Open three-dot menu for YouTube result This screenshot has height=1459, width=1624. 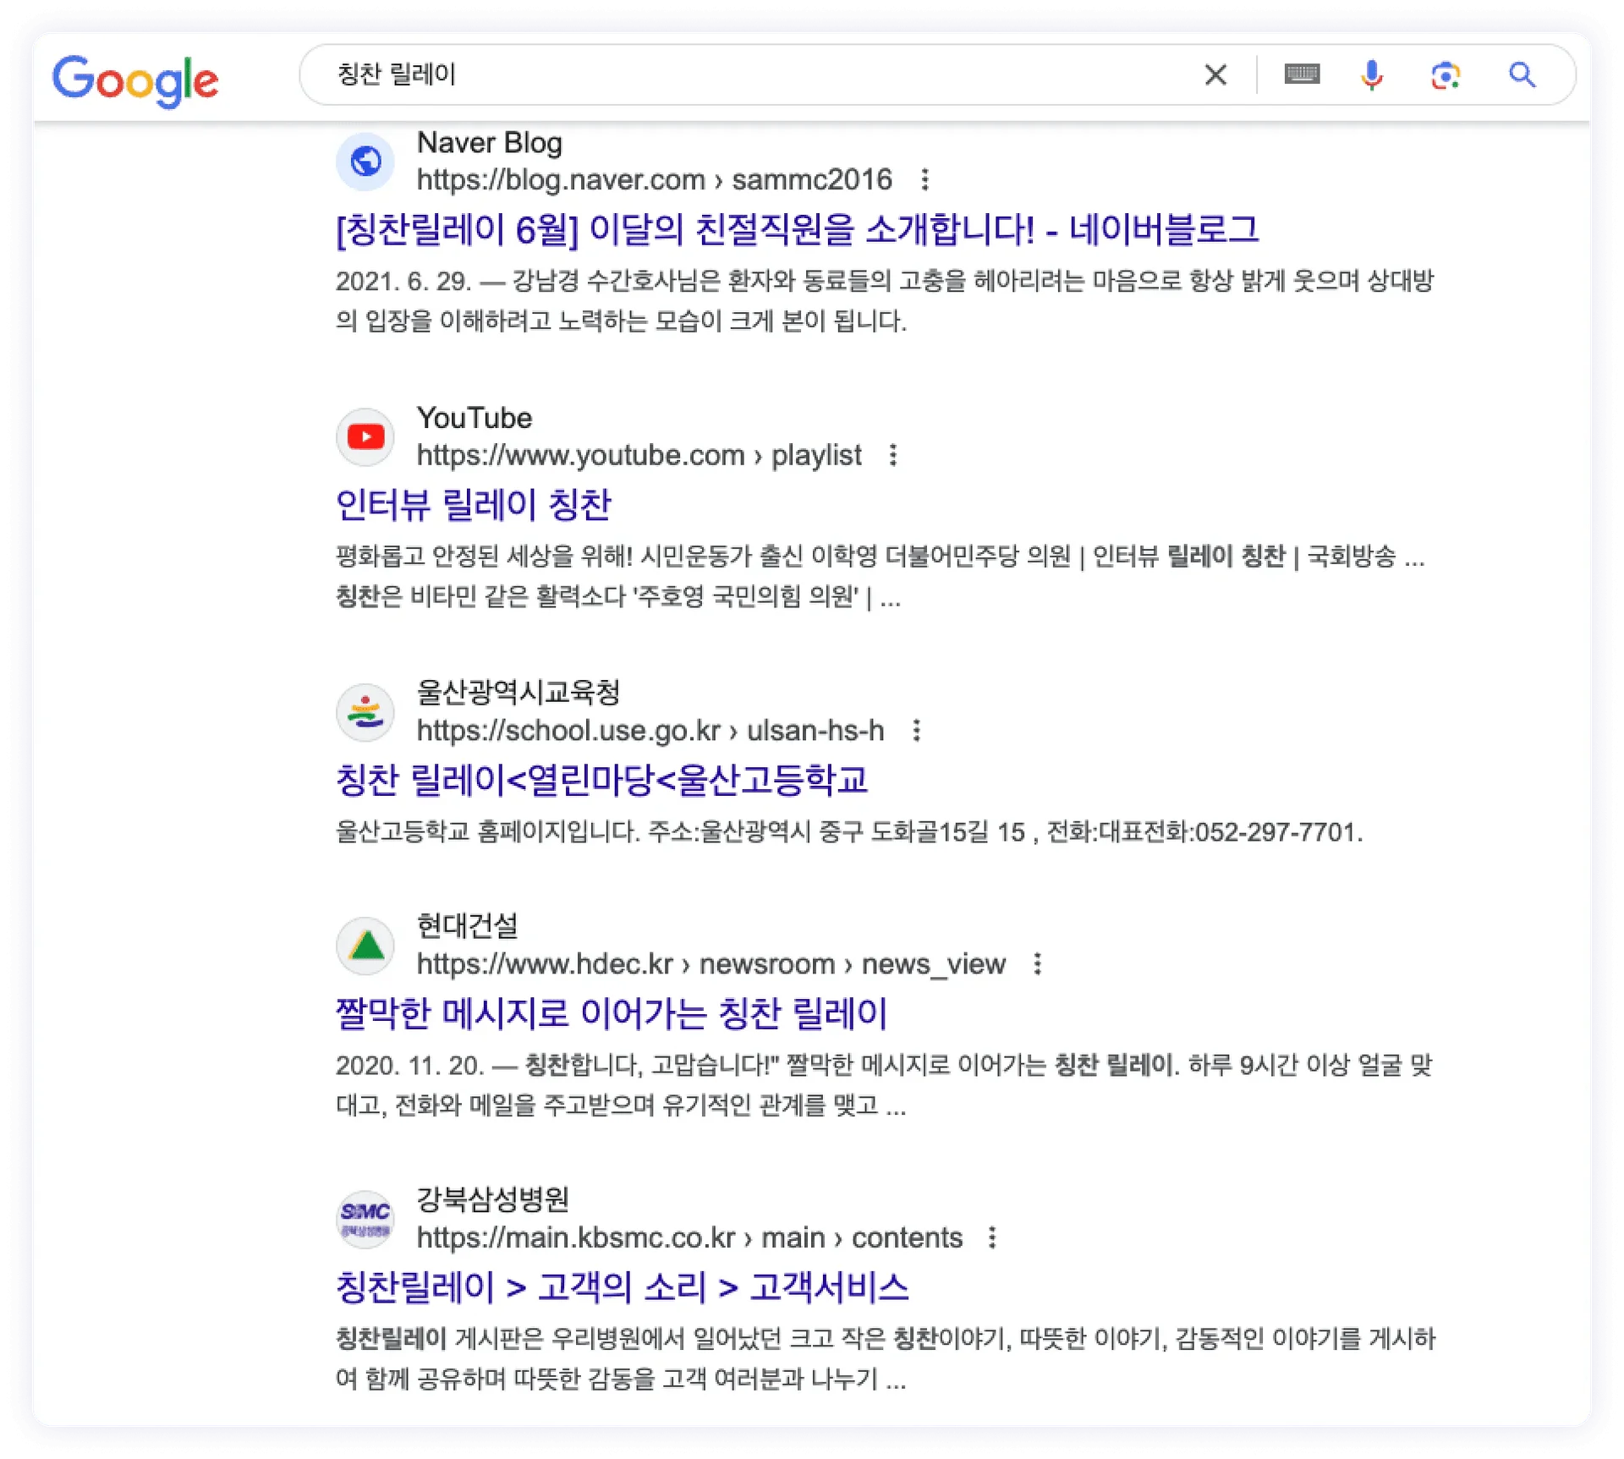point(892,455)
